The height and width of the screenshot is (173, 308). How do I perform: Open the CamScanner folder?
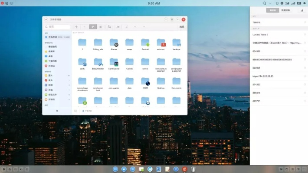[114, 62]
